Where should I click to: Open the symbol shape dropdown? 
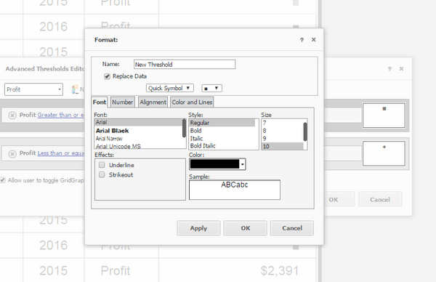[211, 89]
